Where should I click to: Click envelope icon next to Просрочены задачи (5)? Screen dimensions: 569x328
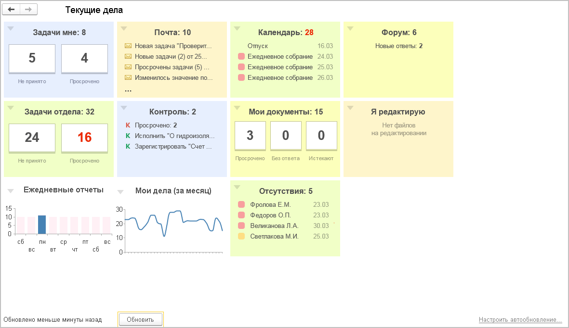[128, 67]
